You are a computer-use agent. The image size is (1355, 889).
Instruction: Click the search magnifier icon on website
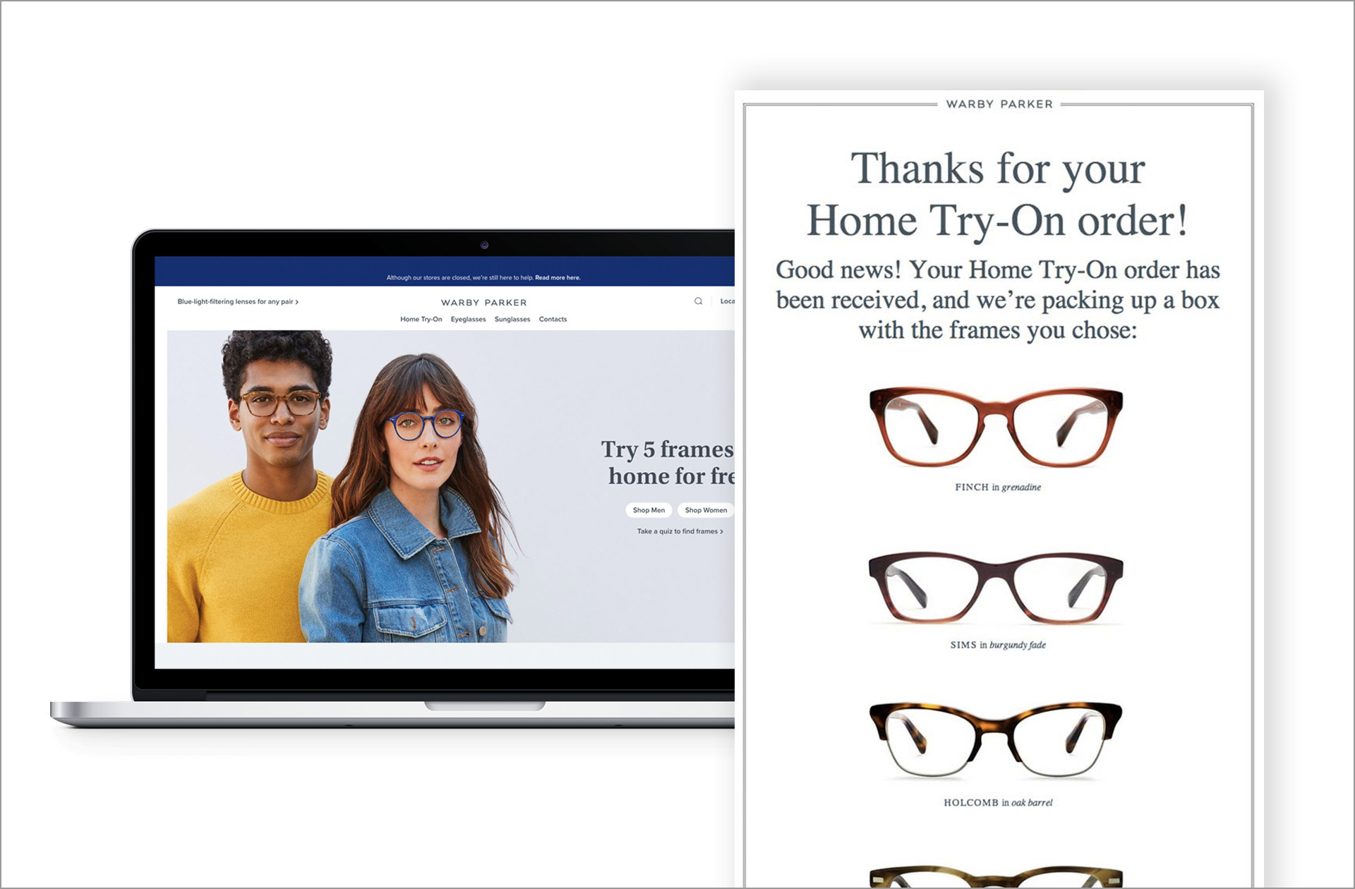tap(698, 301)
